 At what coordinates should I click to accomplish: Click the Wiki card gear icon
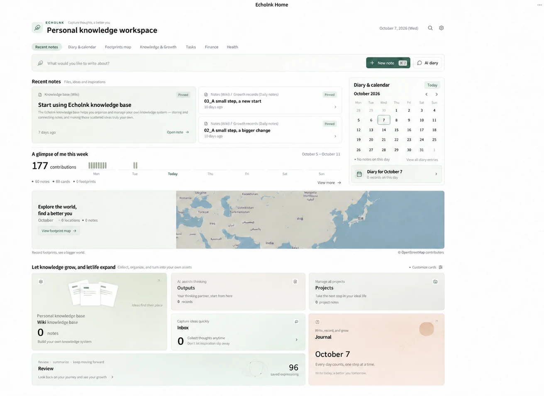41,282
